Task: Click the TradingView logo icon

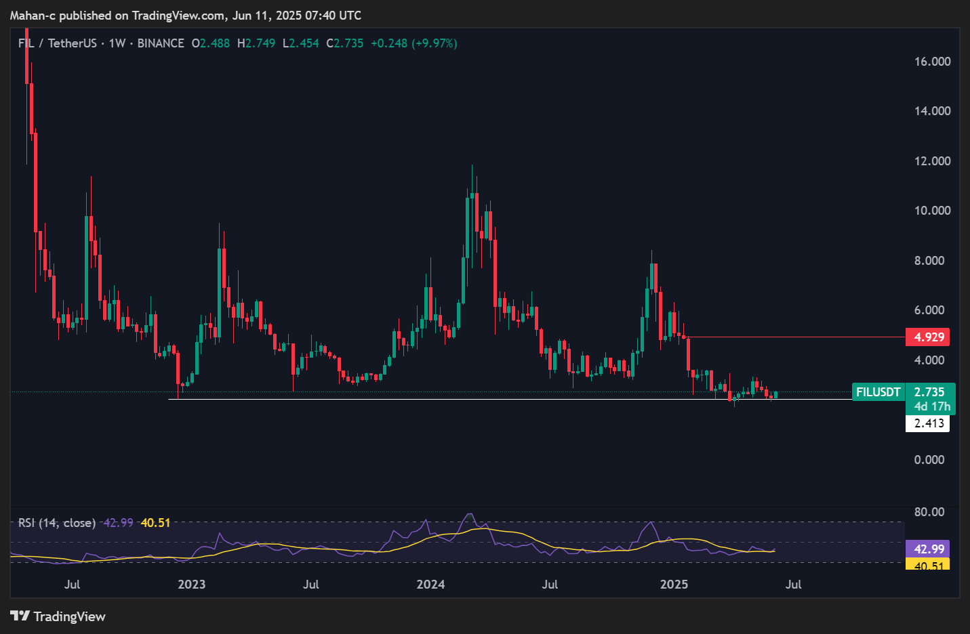Action: pyautogui.click(x=20, y=616)
